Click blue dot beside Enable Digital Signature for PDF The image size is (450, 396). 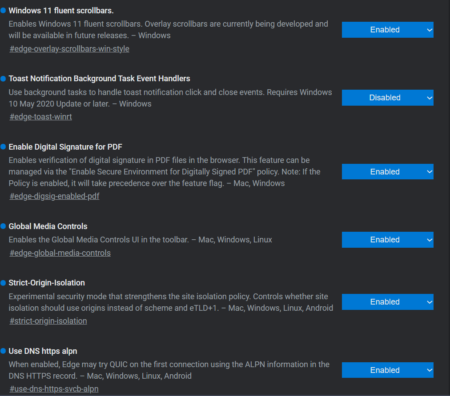click(x=3, y=147)
